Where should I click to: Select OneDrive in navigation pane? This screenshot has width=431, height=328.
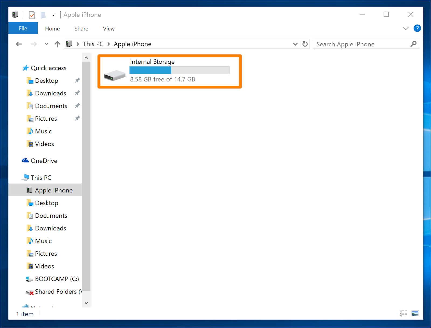click(40, 161)
